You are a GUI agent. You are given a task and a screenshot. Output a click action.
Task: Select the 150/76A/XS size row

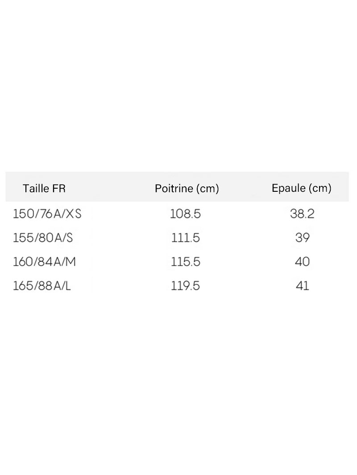177,214
